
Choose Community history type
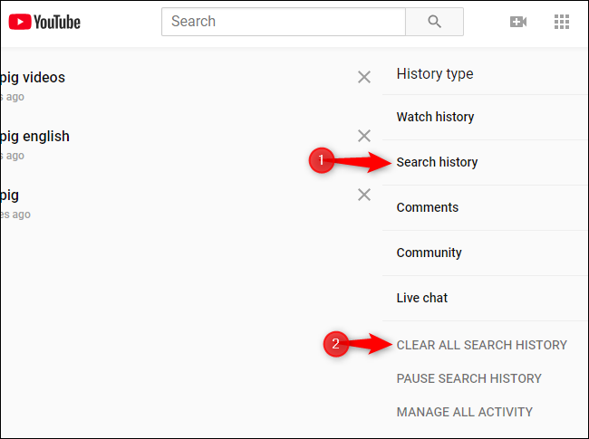click(x=429, y=253)
